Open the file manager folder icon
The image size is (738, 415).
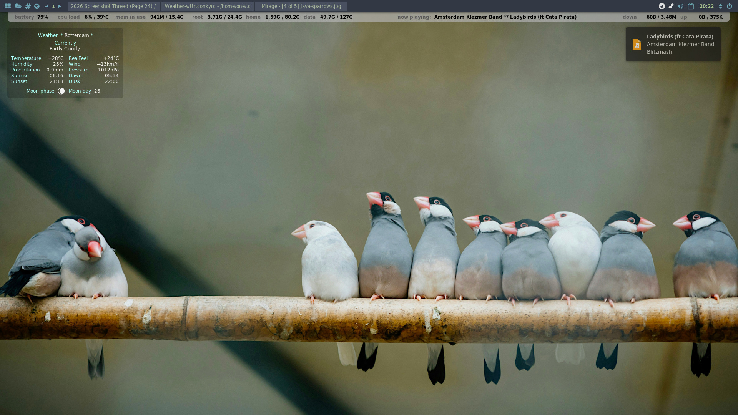click(x=18, y=6)
